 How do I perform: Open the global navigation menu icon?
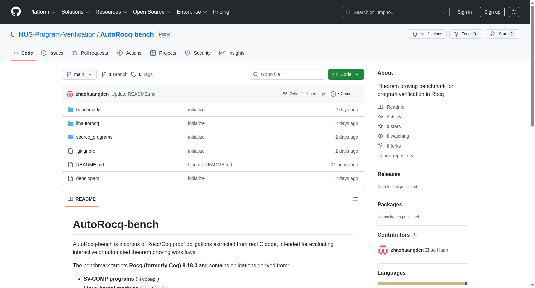[x=514, y=12]
